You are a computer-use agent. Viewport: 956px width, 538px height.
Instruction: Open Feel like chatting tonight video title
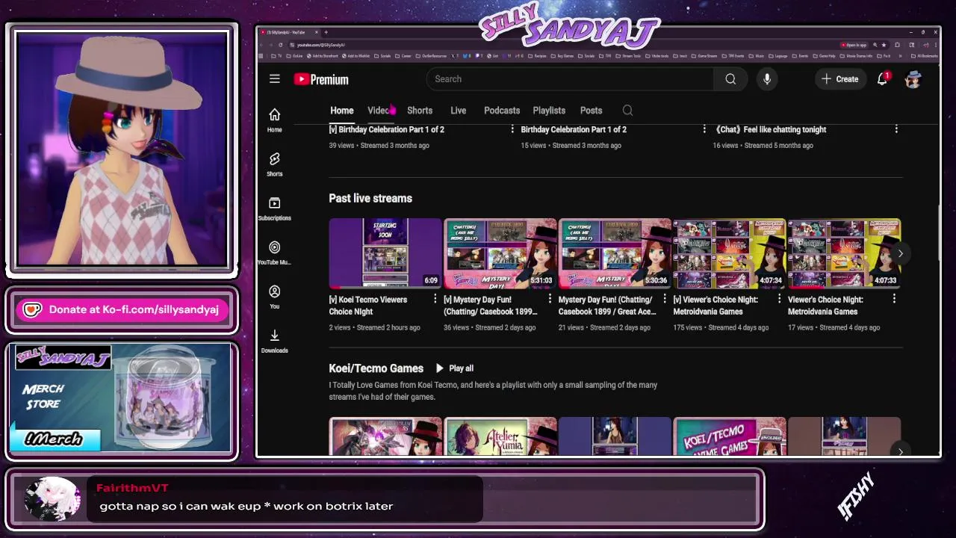click(770, 129)
